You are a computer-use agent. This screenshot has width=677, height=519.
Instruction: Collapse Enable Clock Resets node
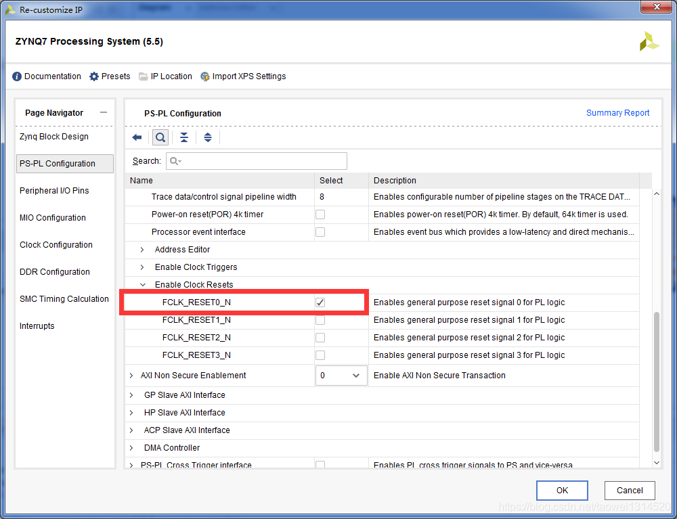pyautogui.click(x=142, y=285)
